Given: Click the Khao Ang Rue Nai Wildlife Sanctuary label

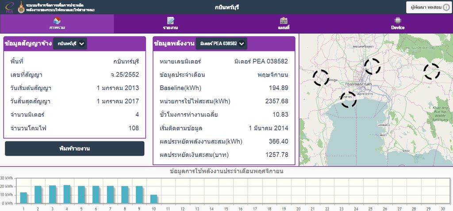Looking at the screenshot, I should pyautogui.click(x=440, y=113).
